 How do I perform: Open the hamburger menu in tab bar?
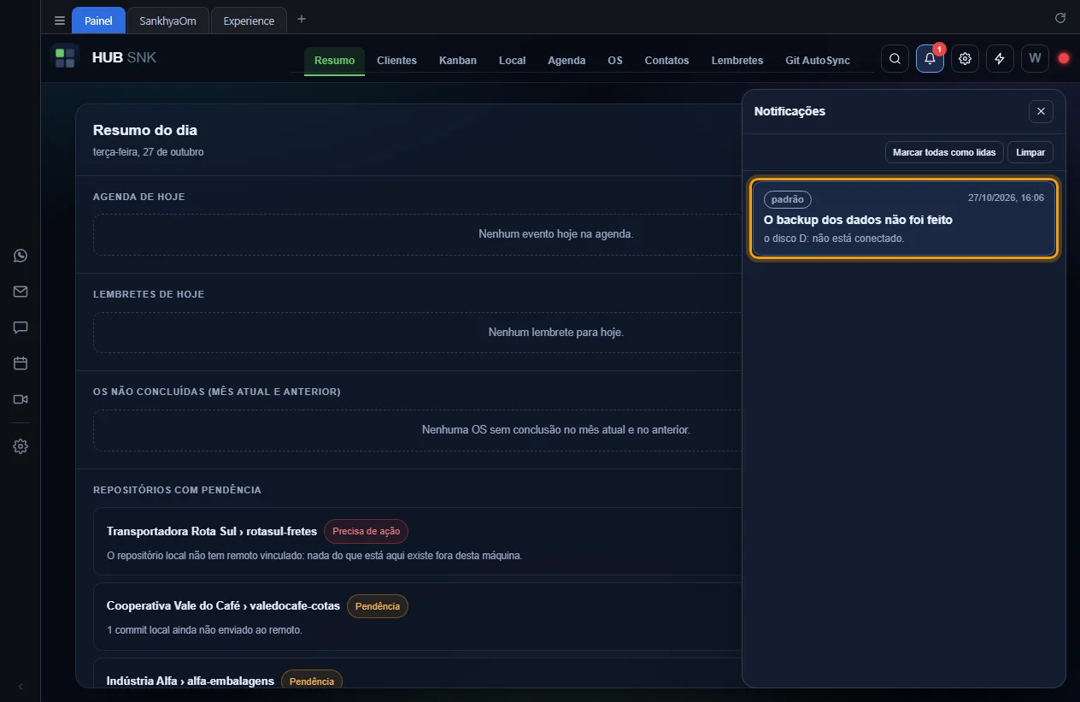(60, 21)
